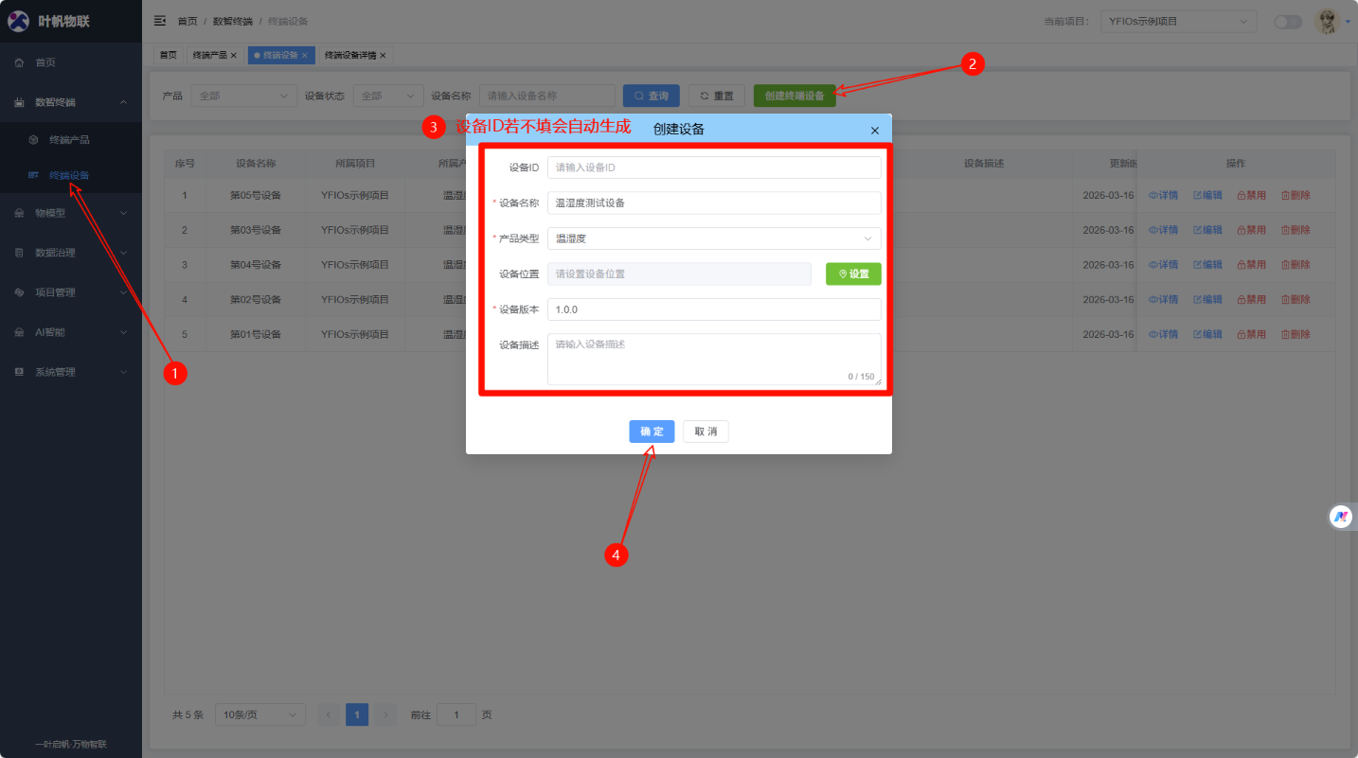Click the floating assistant icon on right edge
This screenshot has height=758, width=1358.
(1341, 517)
